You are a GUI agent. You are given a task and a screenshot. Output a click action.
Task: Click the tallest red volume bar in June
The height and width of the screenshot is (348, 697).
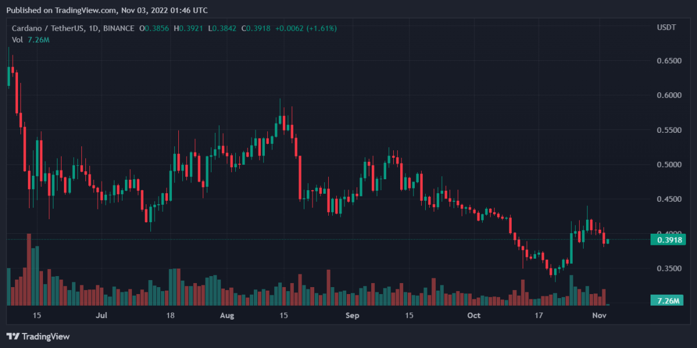click(29, 270)
